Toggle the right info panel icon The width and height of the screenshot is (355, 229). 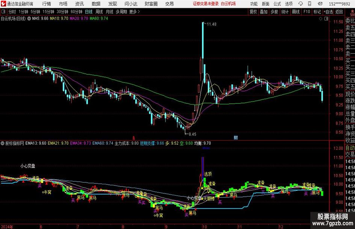pos(326,19)
